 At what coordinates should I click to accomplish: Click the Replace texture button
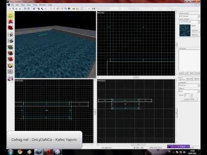pos(195,35)
